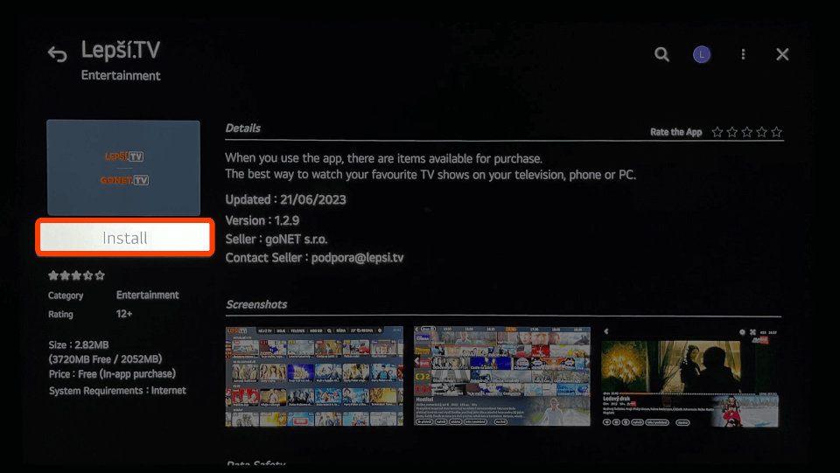Click the Details section heading
Image resolution: width=840 pixels, height=473 pixels.
click(242, 129)
